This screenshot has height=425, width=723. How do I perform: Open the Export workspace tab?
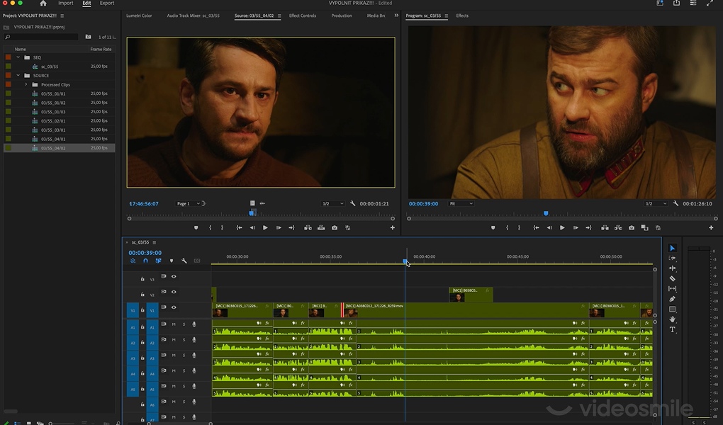(x=107, y=4)
